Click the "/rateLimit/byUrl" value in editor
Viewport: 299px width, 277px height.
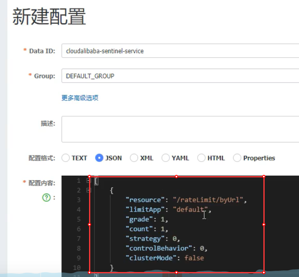click(x=208, y=200)
